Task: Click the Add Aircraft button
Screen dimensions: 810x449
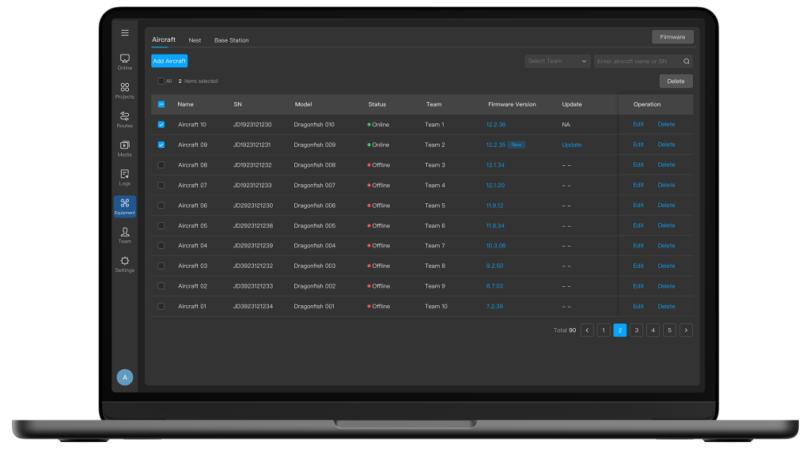Action: pos(169,61)
